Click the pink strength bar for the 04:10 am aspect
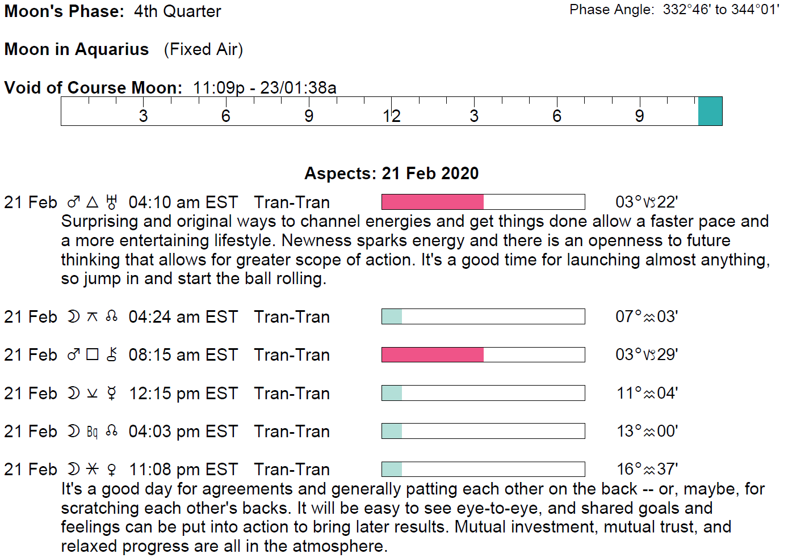The height and width of the screenshot is (558, 805). (433, 202)
